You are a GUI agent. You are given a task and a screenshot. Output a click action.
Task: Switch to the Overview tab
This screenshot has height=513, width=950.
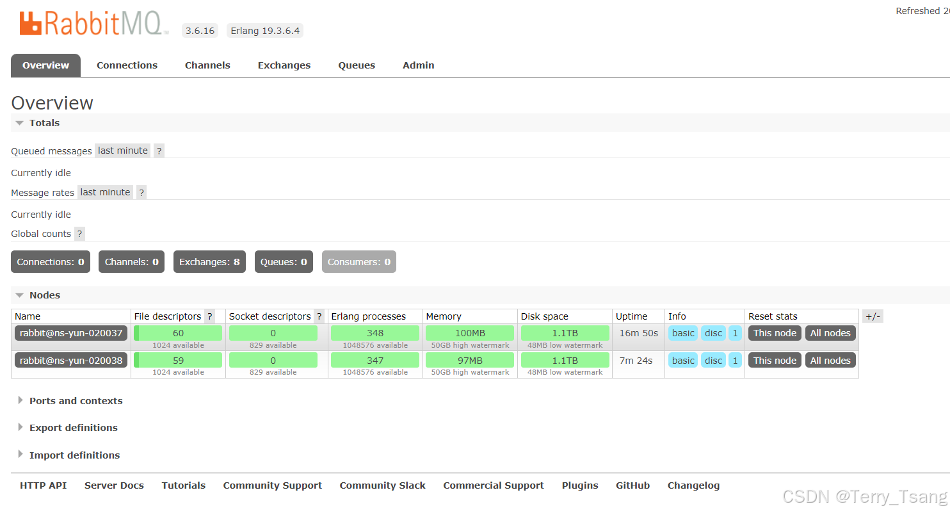click(x=46, y=65)
